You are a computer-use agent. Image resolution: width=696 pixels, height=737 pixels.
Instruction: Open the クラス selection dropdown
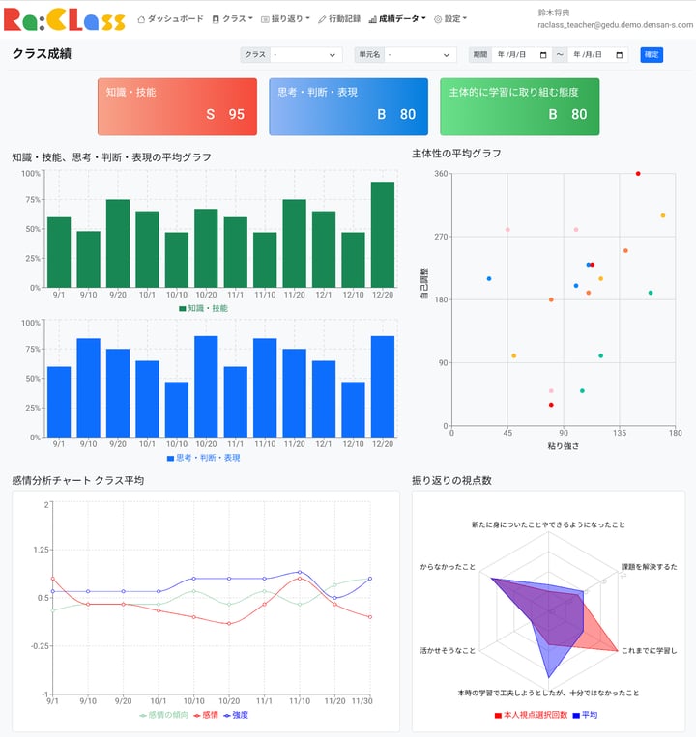coord(305,55)
